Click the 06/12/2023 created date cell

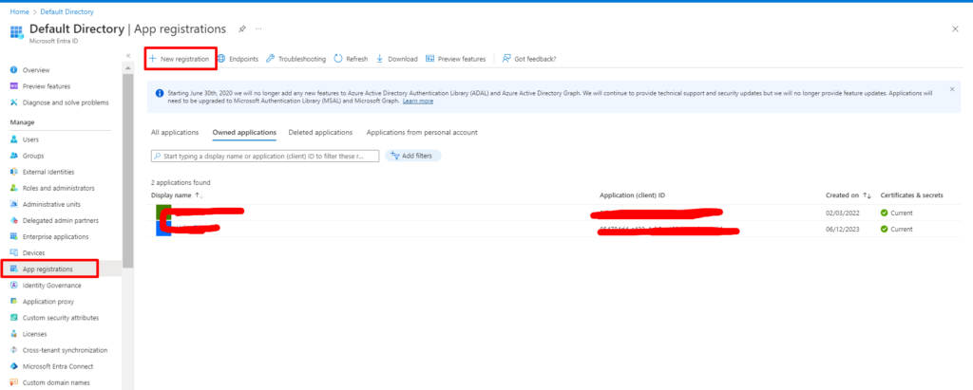coord(842,229)
